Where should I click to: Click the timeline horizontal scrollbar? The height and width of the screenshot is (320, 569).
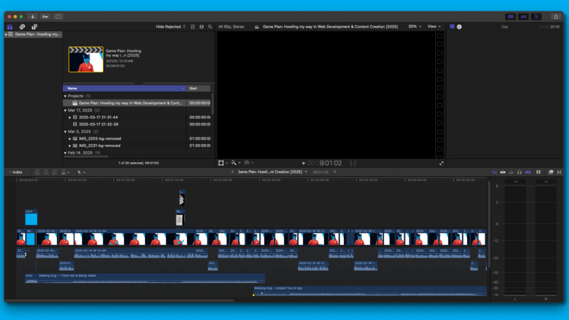120,301
